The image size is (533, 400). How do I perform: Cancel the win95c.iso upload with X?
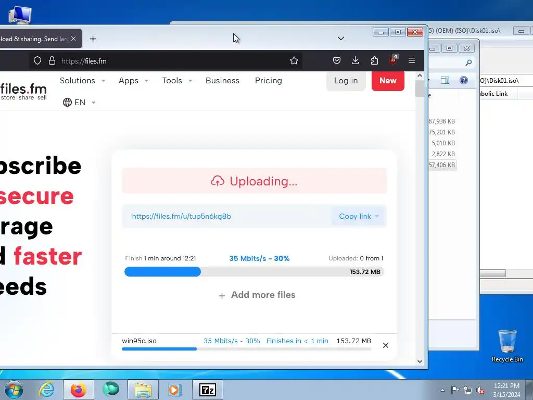click(386, 345)
